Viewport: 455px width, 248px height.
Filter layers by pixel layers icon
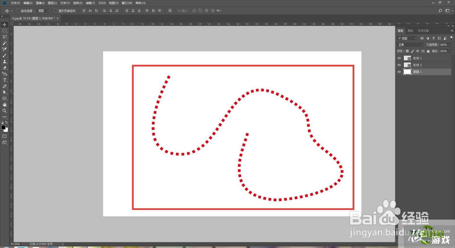[x=422, y=38]
